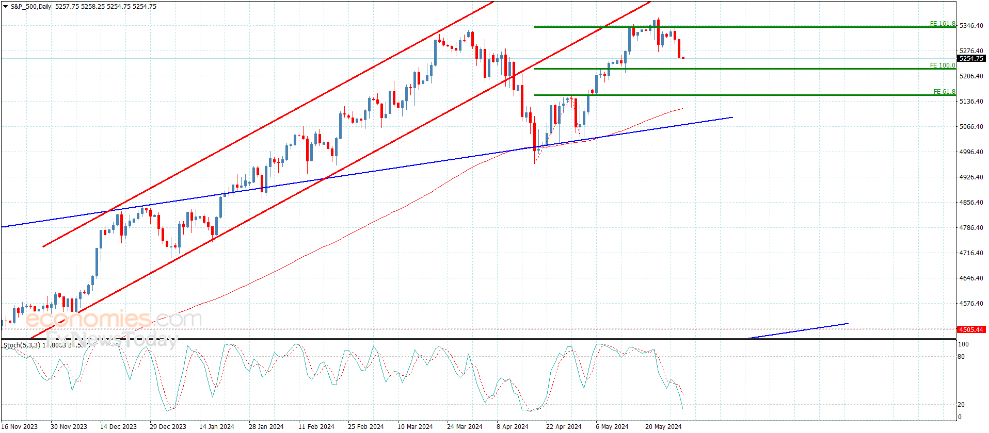This screenshot has height=433, width=989.
Task: Click the Stoch(5,3,3) indicator label
Action: [x=22, y=345]
